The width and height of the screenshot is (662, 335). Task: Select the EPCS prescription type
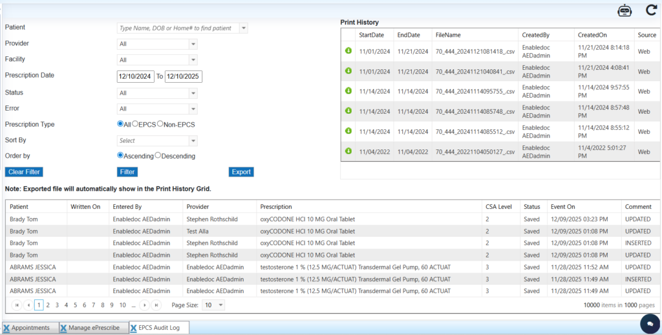tap(136, 124)
